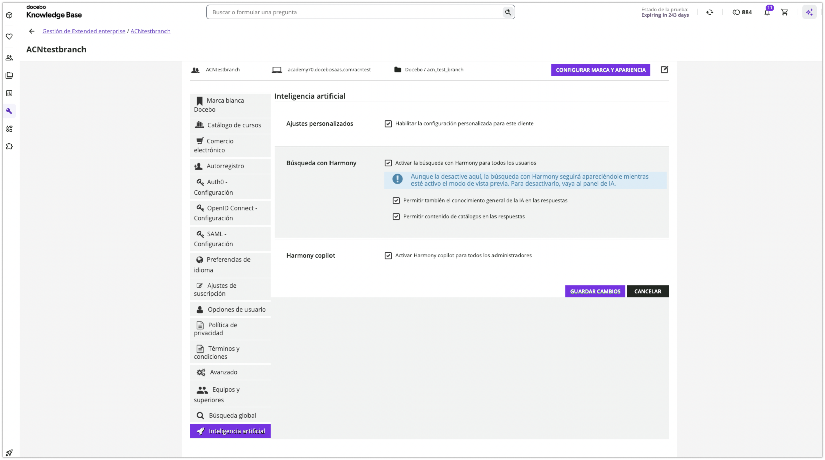Viewport: 825px width, 460px height.
Task: Open Equipos y superiores tab
Action: pos(230,394)
